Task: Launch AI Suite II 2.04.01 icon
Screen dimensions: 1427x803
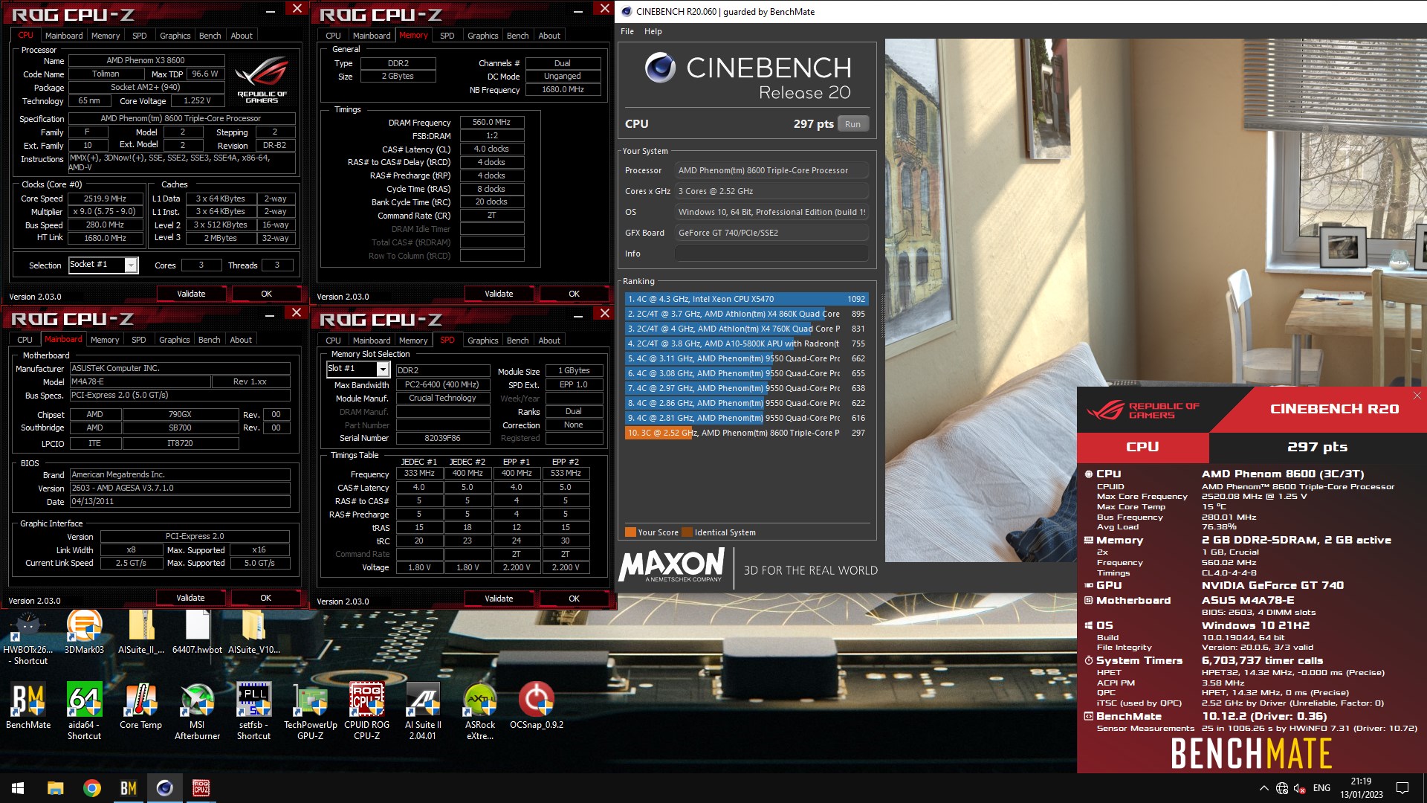Action: tap(423, 710)
